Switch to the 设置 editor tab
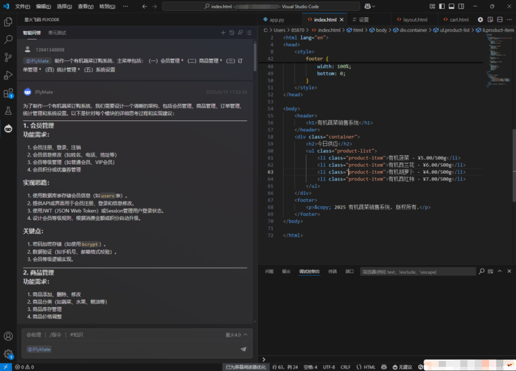The width and height of the screenshot is (516, 371). pos(363,20)
